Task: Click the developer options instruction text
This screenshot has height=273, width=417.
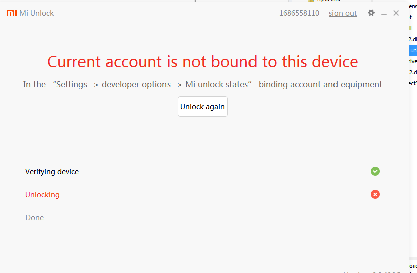Action: click(136, 84)
